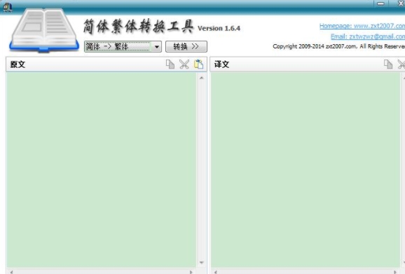Click the 原文 scrollbar down arrow
Image resolution: width=405 pixels, height=274 pixels.
(202, 263)
